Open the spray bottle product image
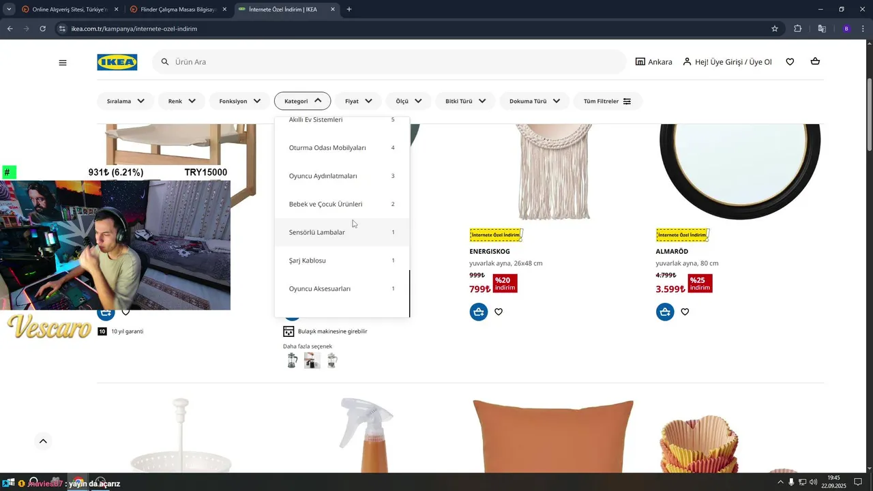The height and width of the screenshot is (491, 873). tap(367, 436)
